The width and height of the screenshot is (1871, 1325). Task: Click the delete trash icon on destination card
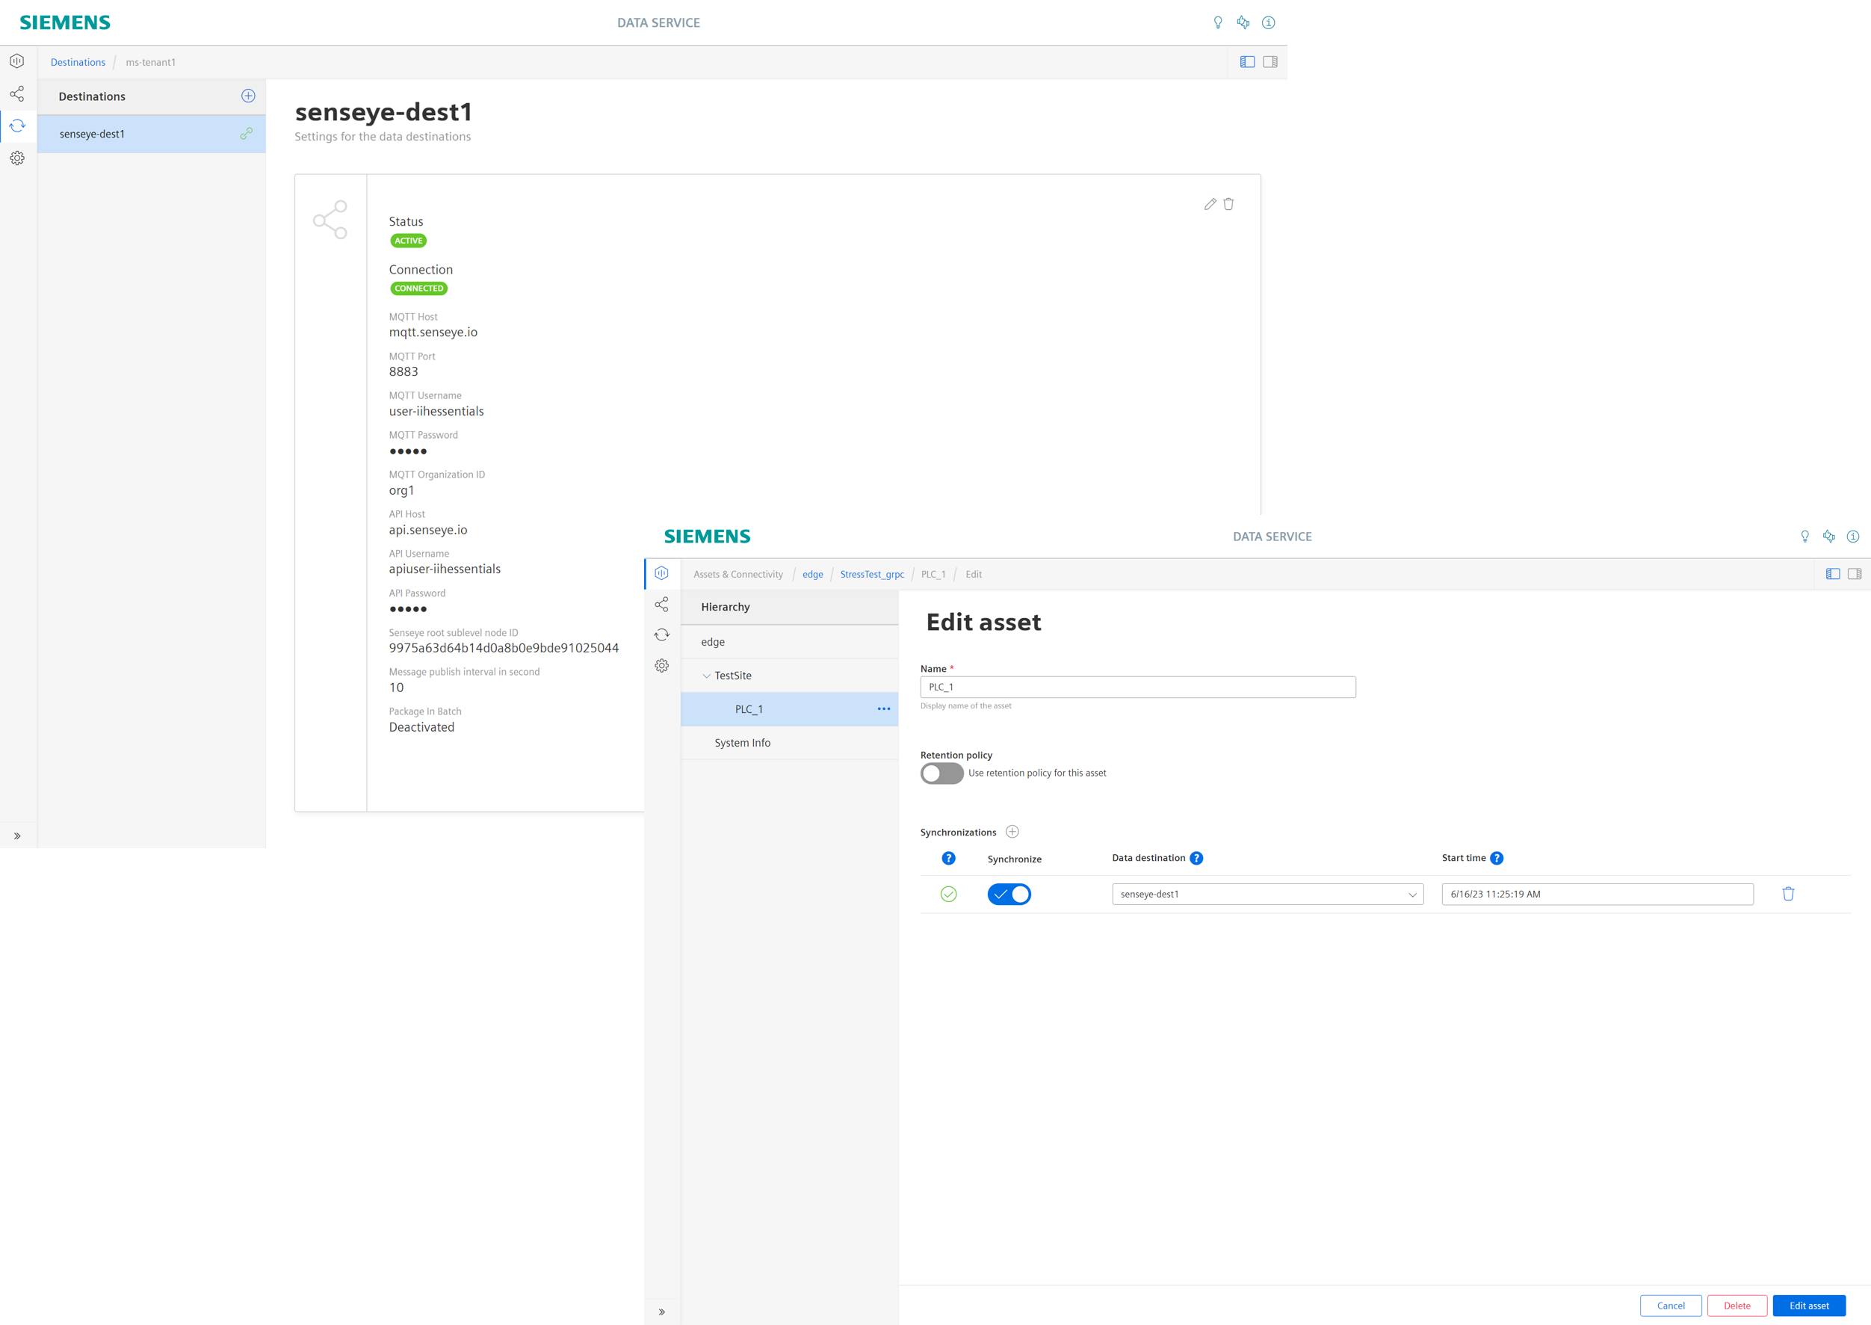[x=1228, y=203]
